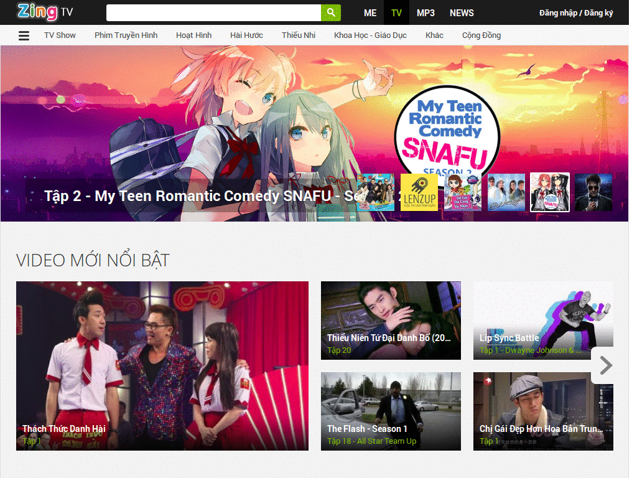This screenshot has height=478, width=637.
Task: Open the ME tab
Action: [370, 13]
